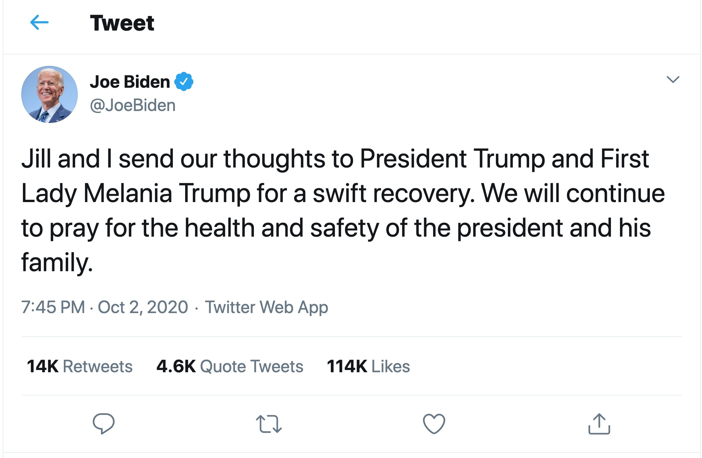Like the tweet with the heart icon
Viewport: 702px width, 458px height.
coord(433,423)
